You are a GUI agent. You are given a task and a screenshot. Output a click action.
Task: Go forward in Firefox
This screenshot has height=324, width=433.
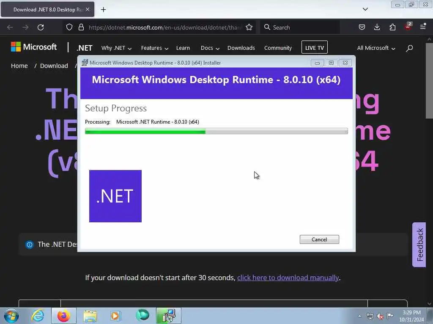coord(25,27)
